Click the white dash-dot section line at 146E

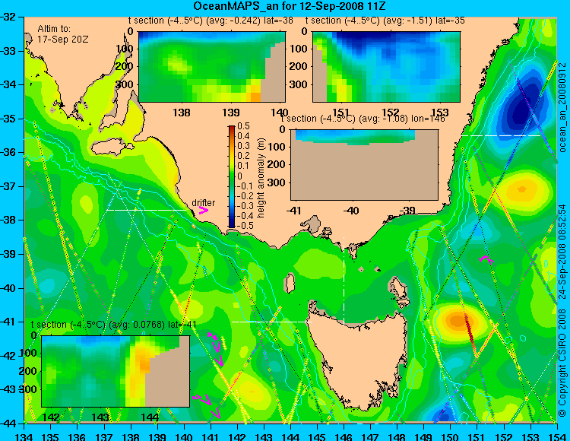click(344, 281)
